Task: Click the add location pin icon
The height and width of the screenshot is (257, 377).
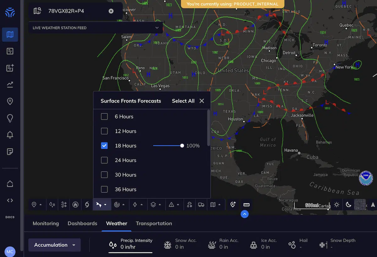Action: point(233,205)
